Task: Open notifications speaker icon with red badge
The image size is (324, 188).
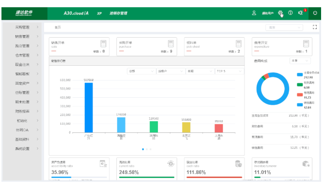Action: pos(301,13)
